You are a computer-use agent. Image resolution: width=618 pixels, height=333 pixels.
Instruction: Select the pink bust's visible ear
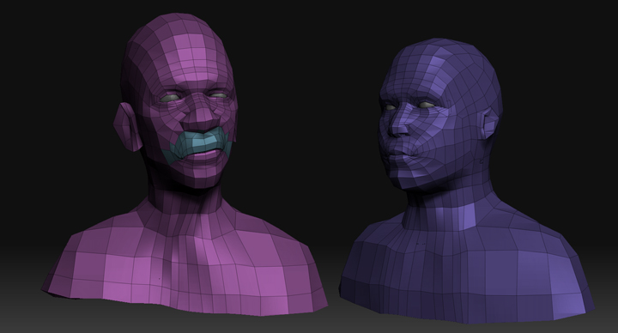coord(127,127)
